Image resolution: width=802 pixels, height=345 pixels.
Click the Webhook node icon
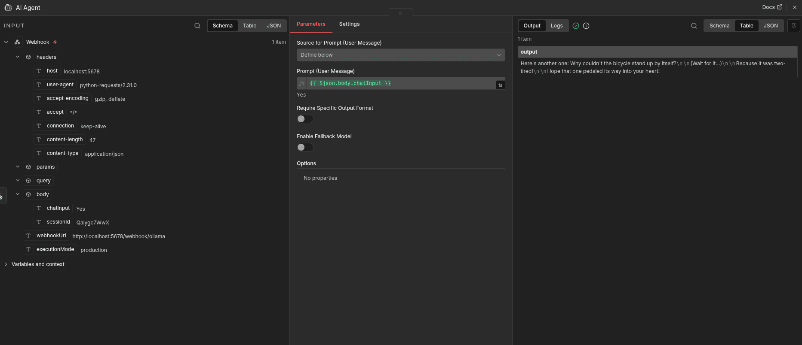coord(17,42)
